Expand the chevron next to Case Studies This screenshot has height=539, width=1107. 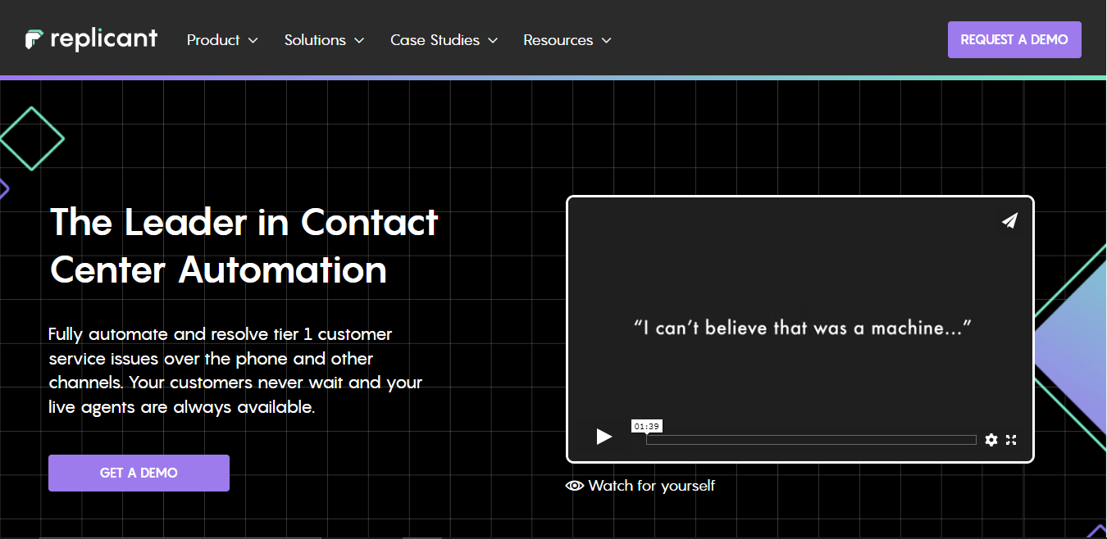click(493, 40)
